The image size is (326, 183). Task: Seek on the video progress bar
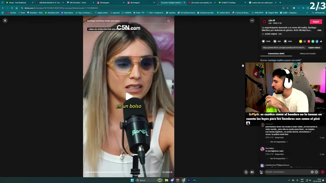(x=122, y=172)
